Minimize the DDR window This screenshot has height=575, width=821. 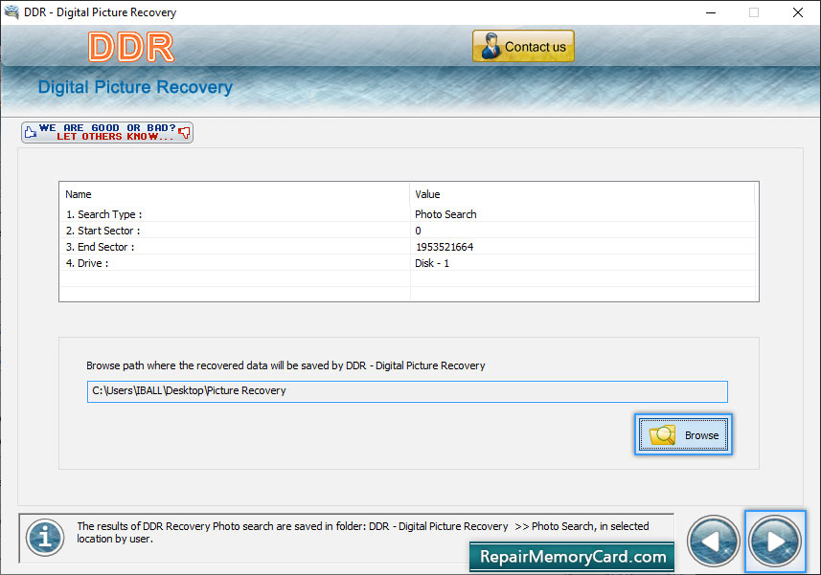click(711, 12)
